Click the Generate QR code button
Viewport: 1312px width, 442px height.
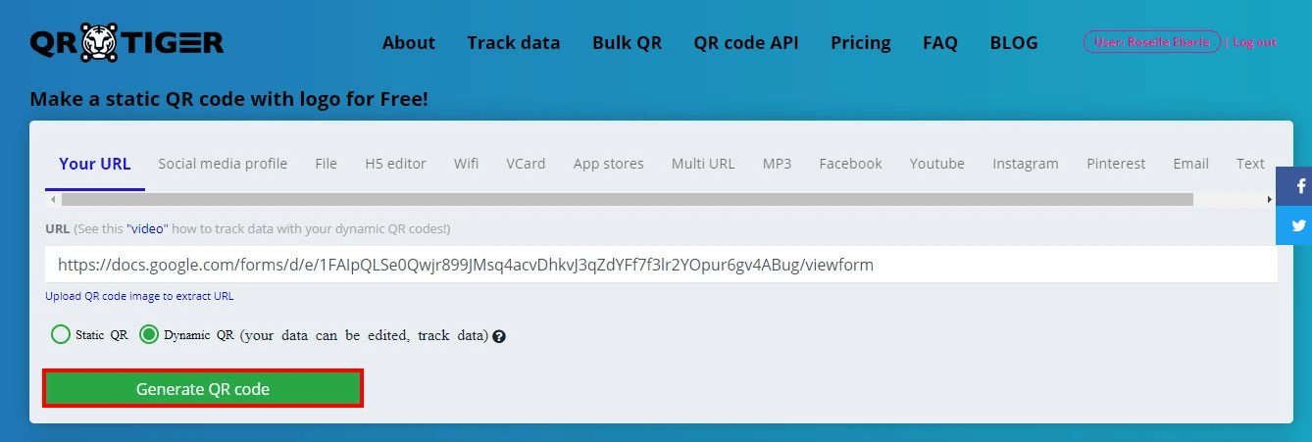203,389
